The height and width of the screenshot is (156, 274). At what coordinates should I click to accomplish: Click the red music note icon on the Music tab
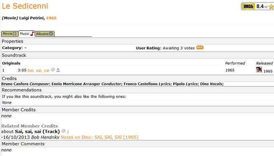click(x=32, y=33)
